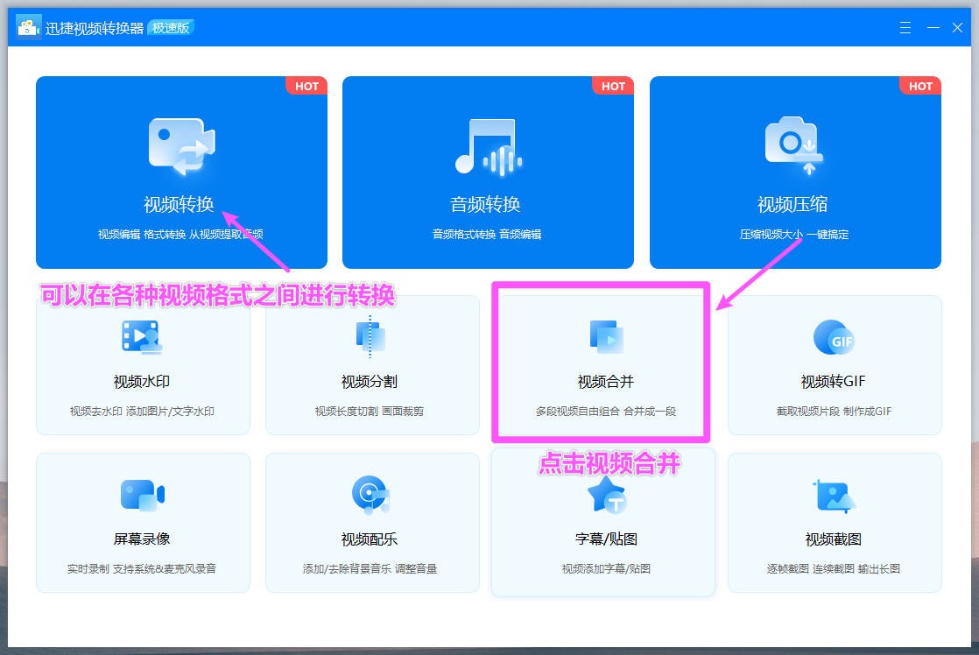Click the 视频水印 watermark tool icon
Screen dimensions: 979x655
point(142,335)
